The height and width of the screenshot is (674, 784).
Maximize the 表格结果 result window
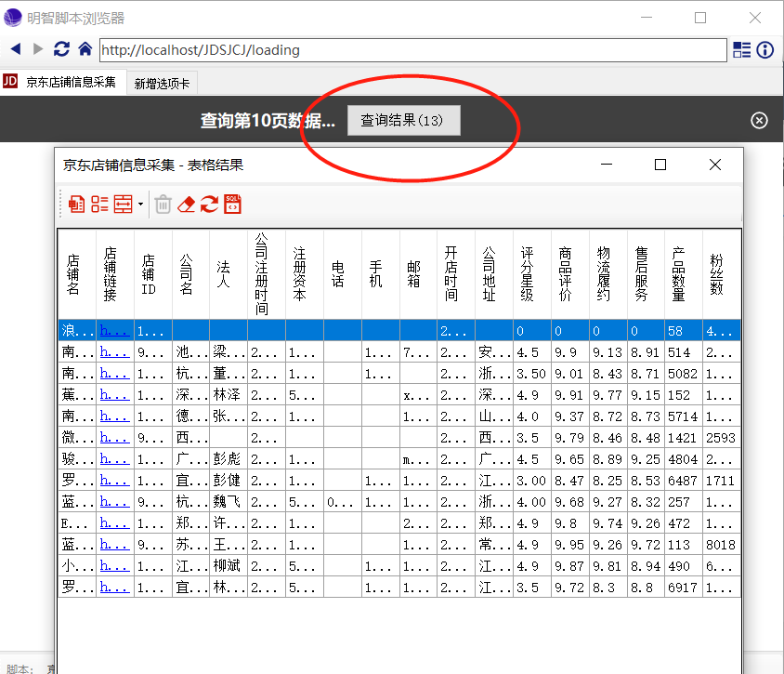(660, 165)
